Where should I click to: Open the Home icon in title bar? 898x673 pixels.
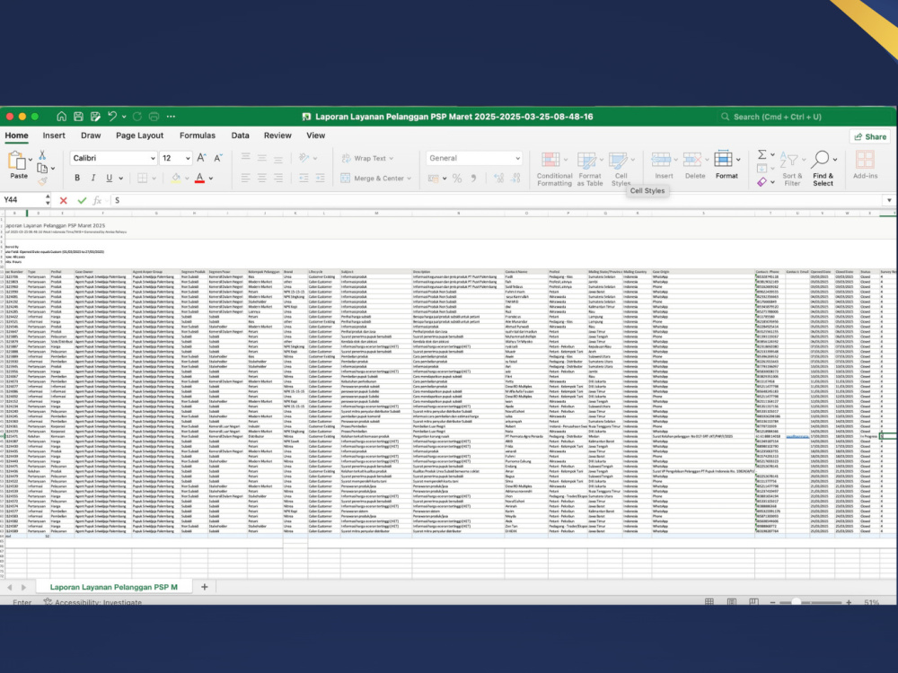[61, 116]
